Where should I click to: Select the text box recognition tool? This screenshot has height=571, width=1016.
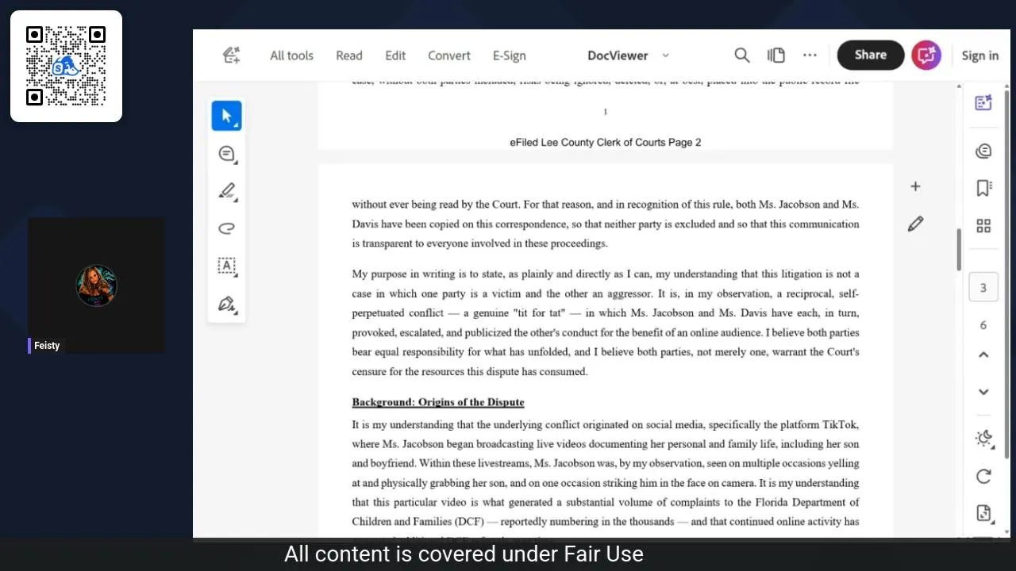tap(227, 266)
